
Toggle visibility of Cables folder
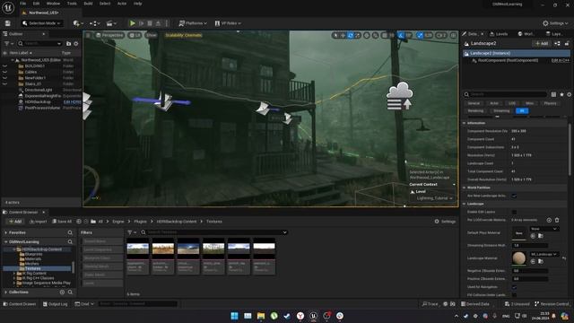(4, 72)
